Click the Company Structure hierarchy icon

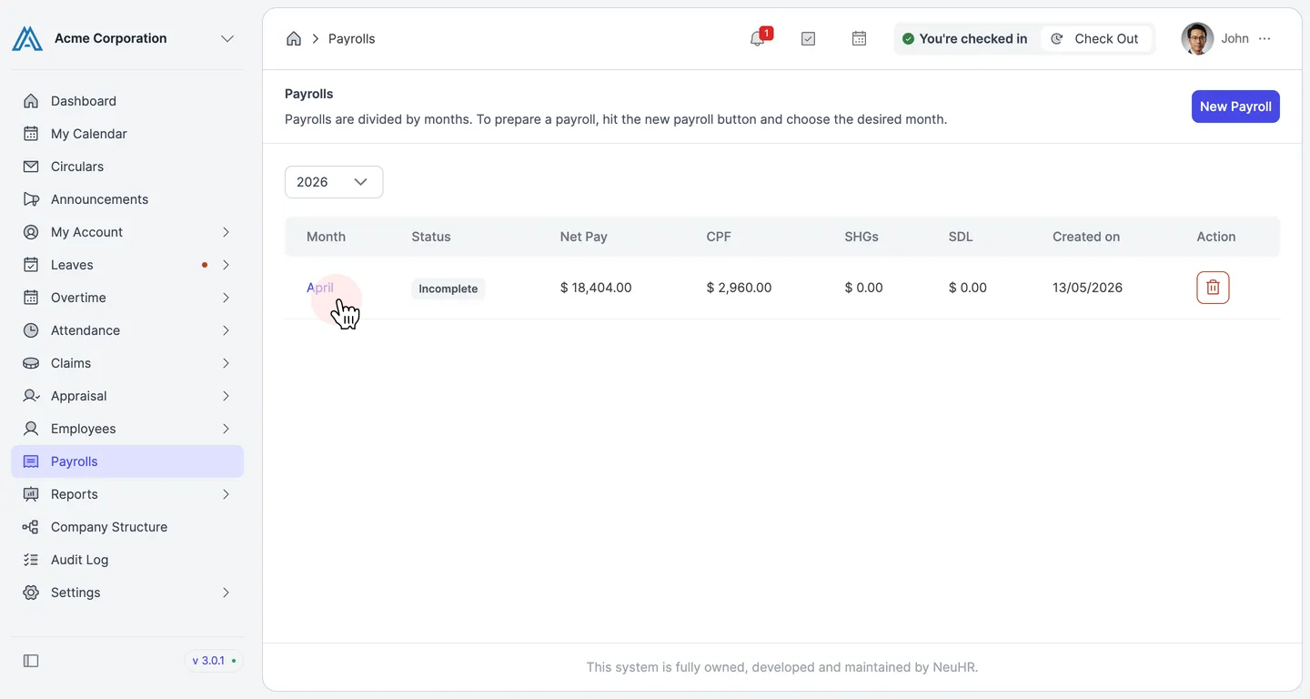[31, 527]
